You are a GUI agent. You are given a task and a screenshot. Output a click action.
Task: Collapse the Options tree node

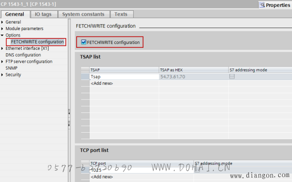2,35
